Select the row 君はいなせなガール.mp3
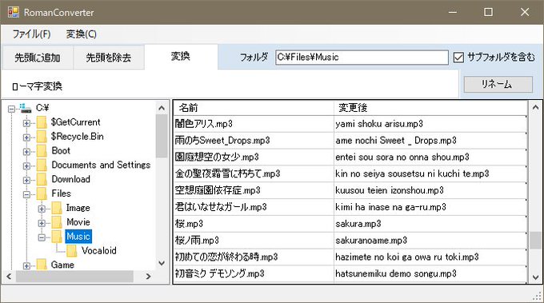This screenshot has width=544, height=303. 350,207
